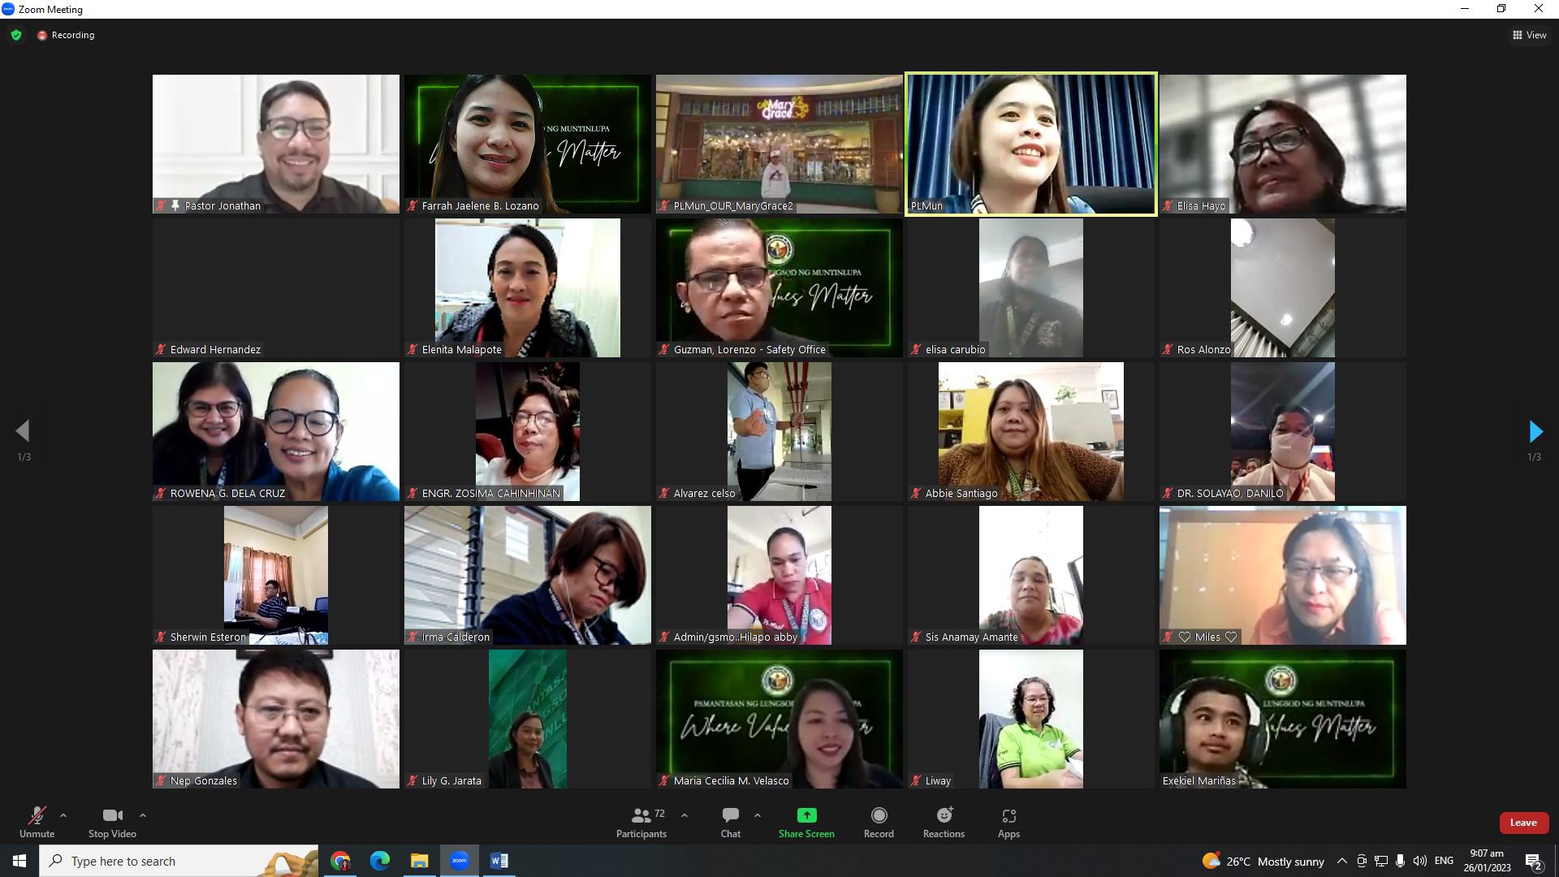The image size is (1559, 877).
Task: Select DR. SOLAYAO, DANILO video tile
Action: pos(1283,431)
